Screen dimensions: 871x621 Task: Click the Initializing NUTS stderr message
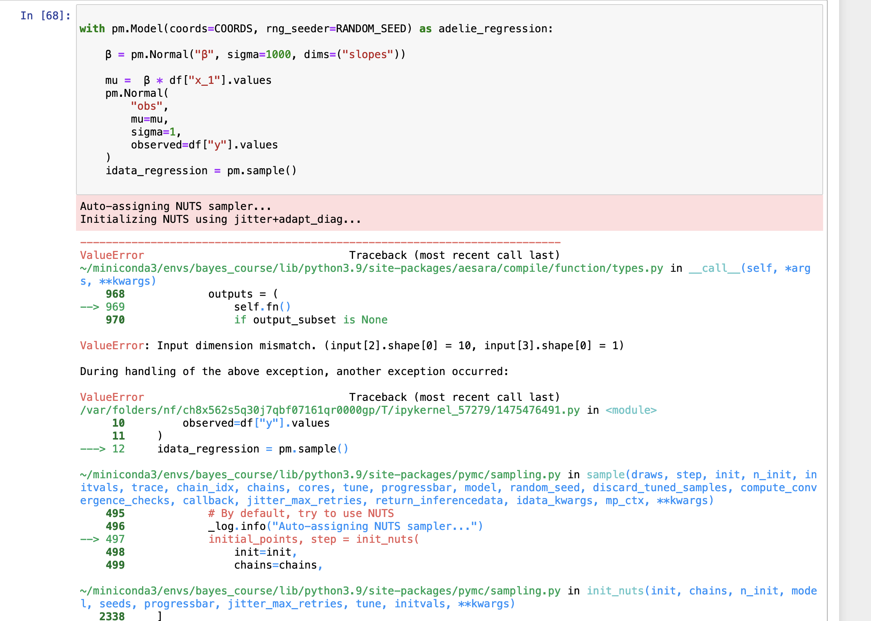(x=220, y=219)
